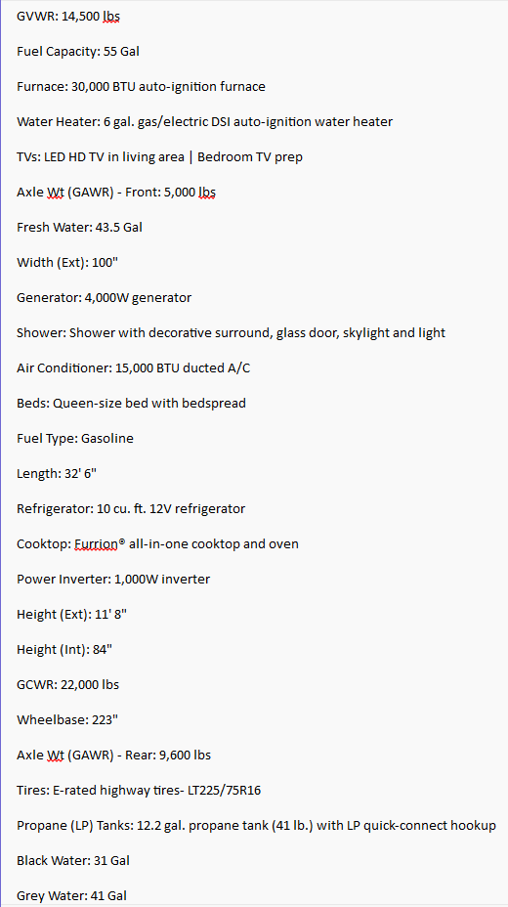
Task: Click the Fuel Capacity: 55 Gal line
Action: (78, 52)
